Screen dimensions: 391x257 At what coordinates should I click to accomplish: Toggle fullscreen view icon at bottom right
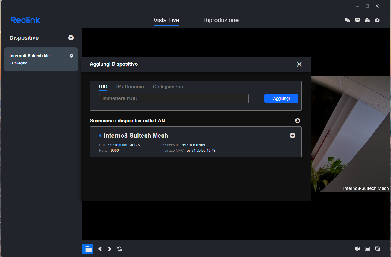[x=377, y=249]
